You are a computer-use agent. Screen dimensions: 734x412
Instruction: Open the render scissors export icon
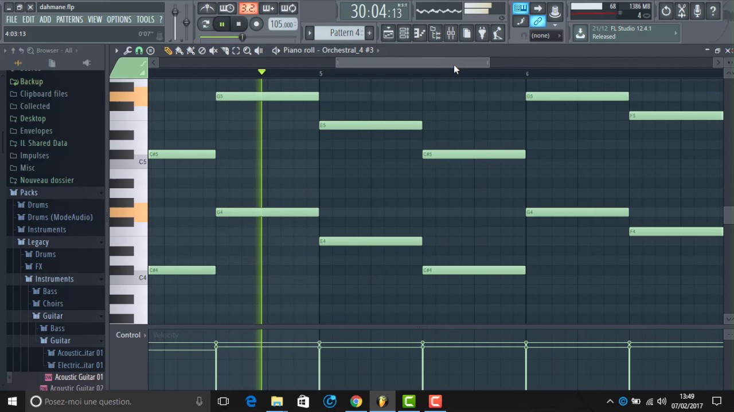[x=682, y=10]
